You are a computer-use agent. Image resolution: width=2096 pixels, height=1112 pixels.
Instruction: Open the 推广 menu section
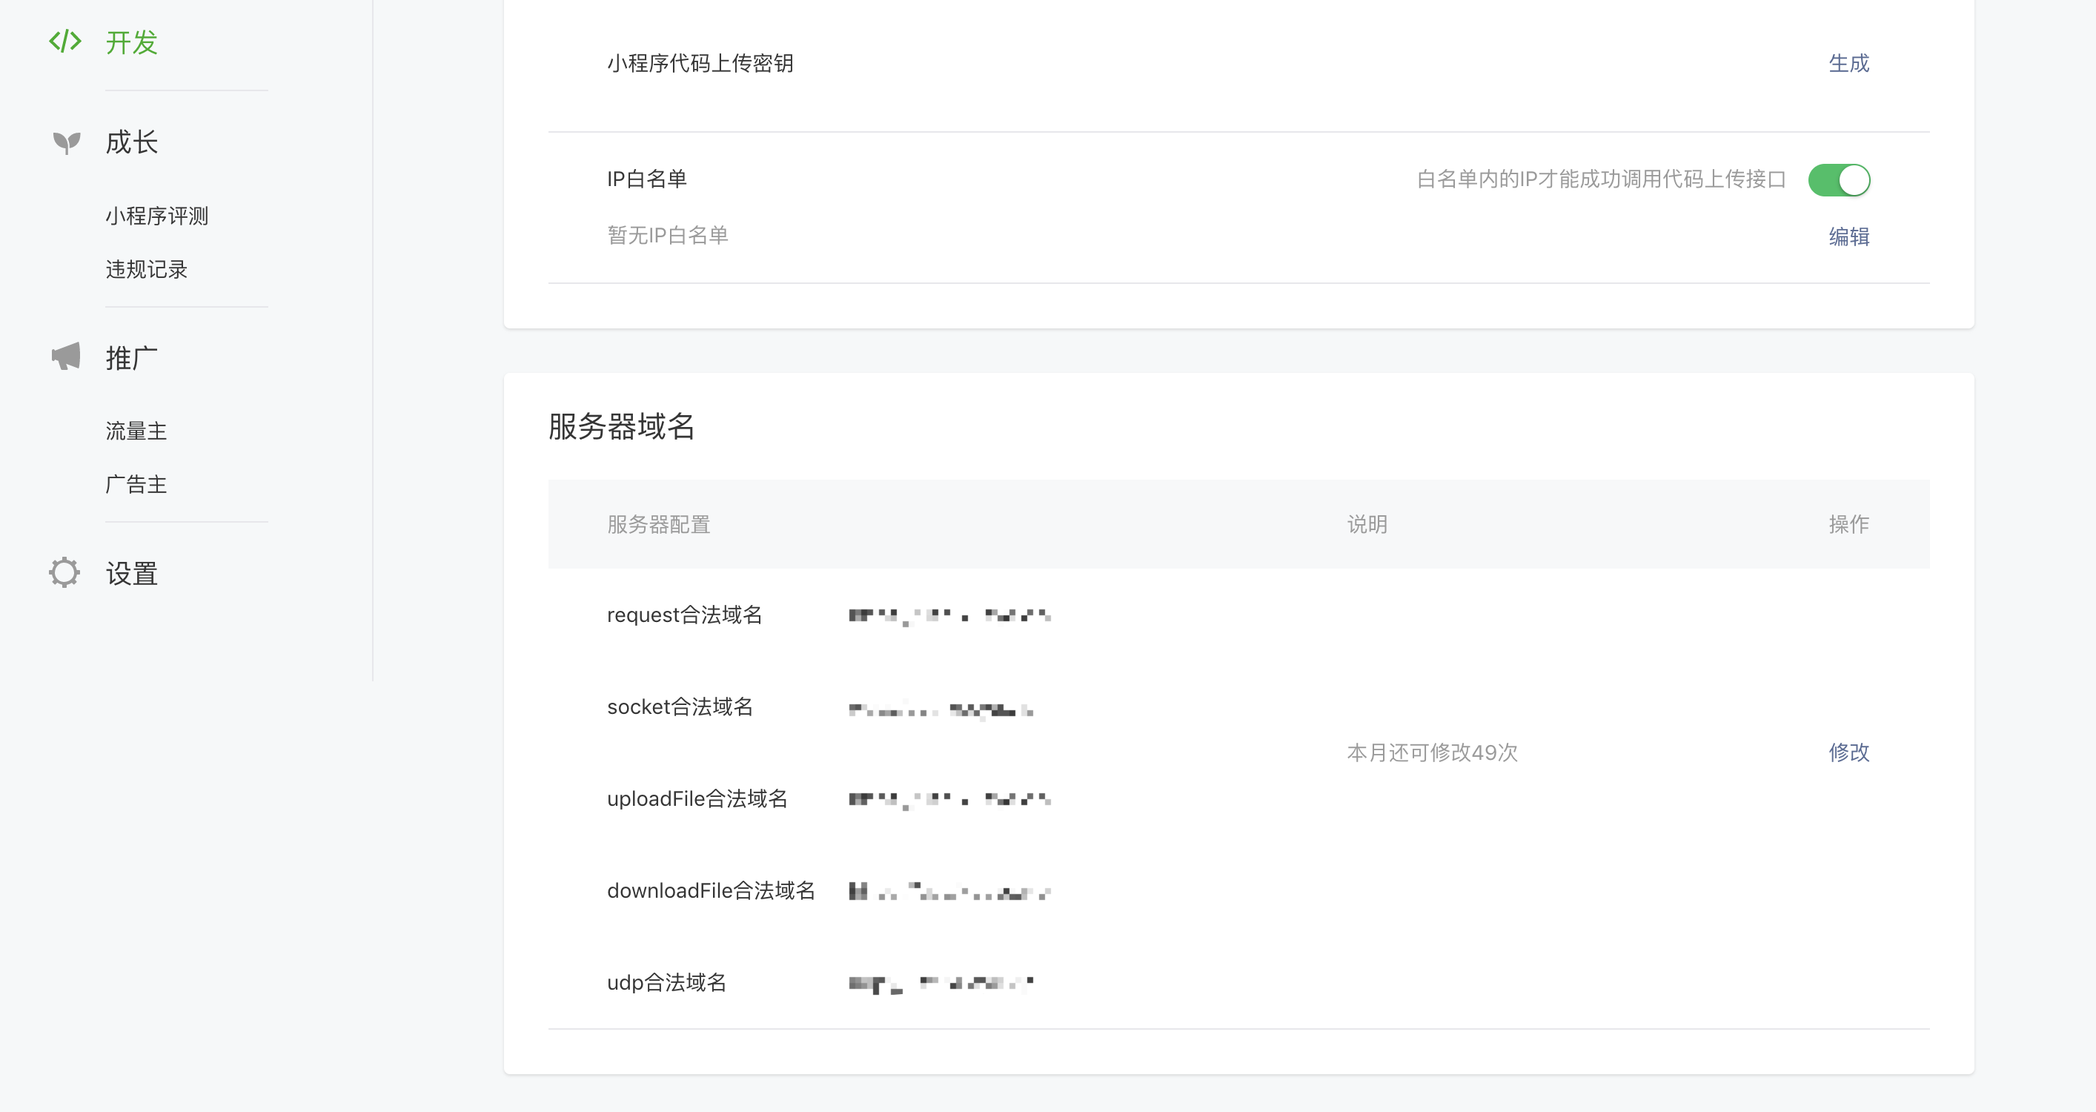[132, 358]
